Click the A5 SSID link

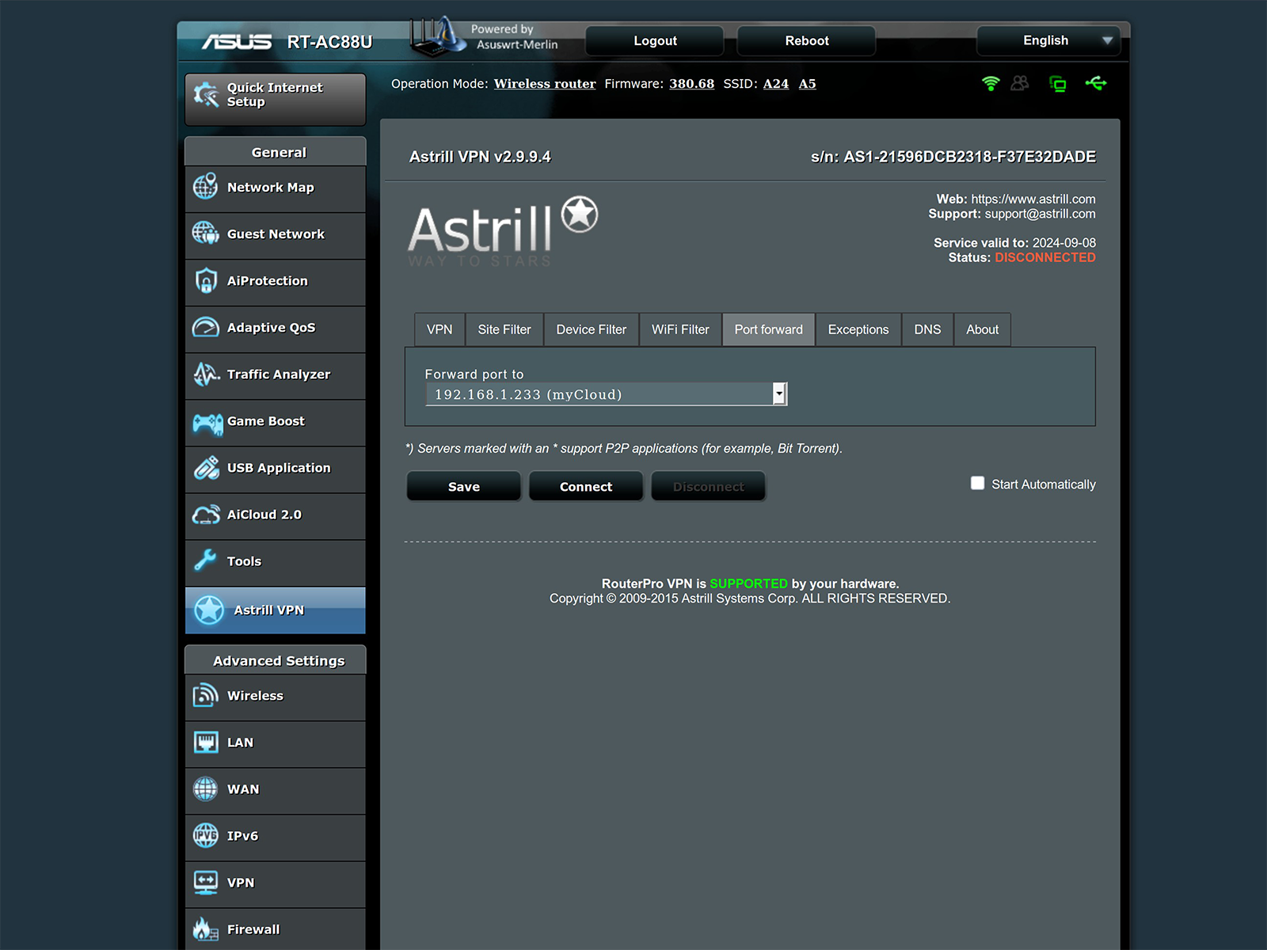pyautogui.click(x=808, y=84)
